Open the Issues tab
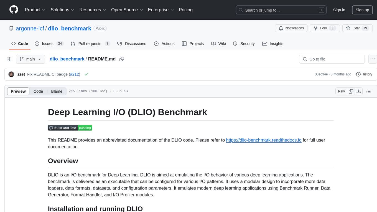 click(49, 44)
